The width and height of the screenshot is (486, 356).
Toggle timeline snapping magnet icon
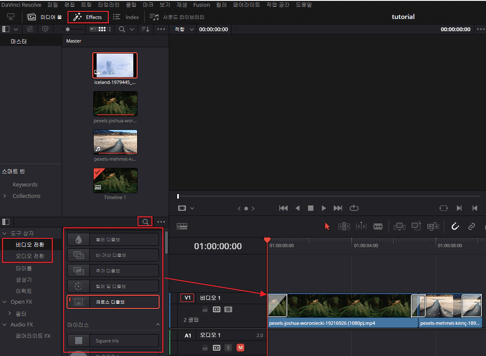click(455, 227)
